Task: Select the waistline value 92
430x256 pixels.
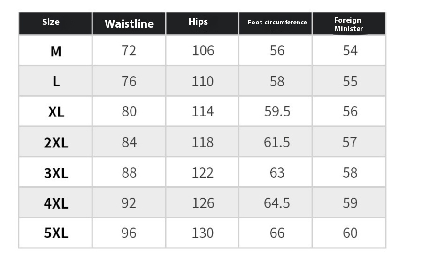Action: (x=129, y=203)
